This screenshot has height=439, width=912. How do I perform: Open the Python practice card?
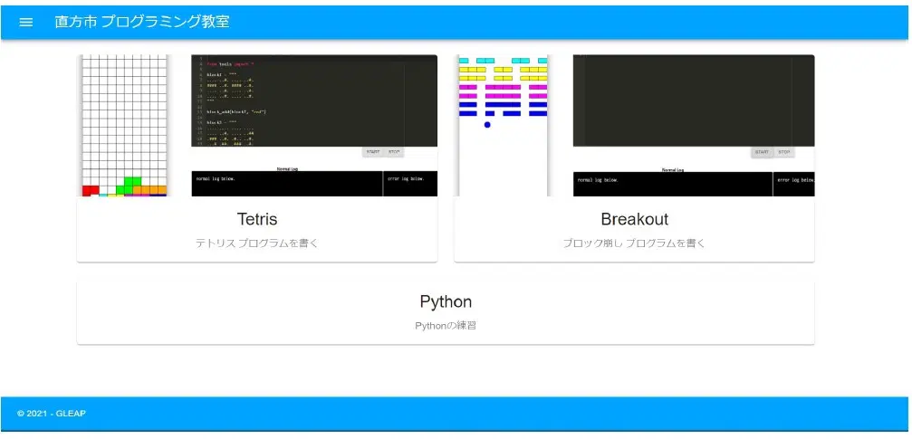446,312
